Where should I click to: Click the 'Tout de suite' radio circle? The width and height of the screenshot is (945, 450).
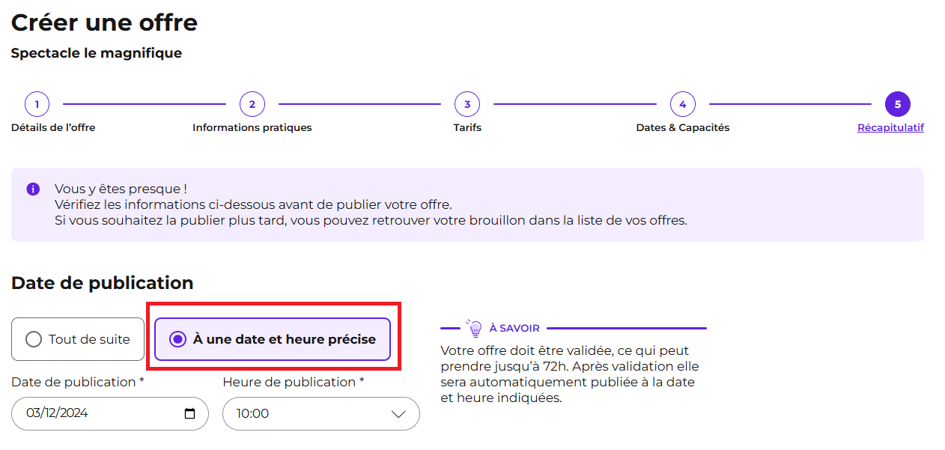34,339
